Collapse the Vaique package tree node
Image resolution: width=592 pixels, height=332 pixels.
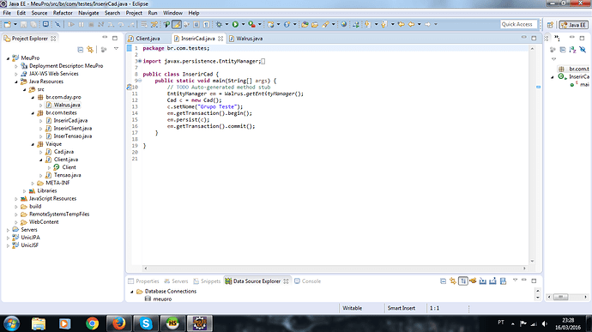[33, 144]
